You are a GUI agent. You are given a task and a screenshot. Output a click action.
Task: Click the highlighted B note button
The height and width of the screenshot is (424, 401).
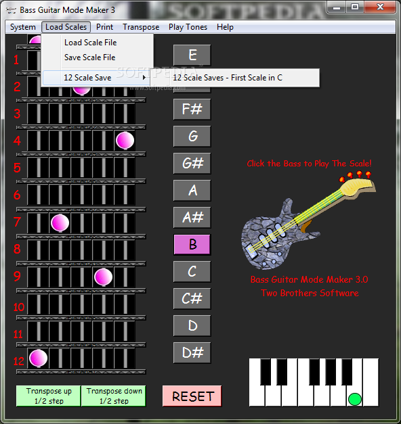[192, 244]
